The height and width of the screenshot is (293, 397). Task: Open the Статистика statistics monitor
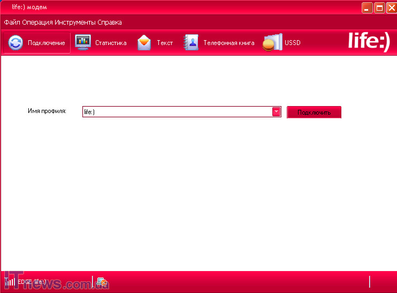tap(101, 43)
